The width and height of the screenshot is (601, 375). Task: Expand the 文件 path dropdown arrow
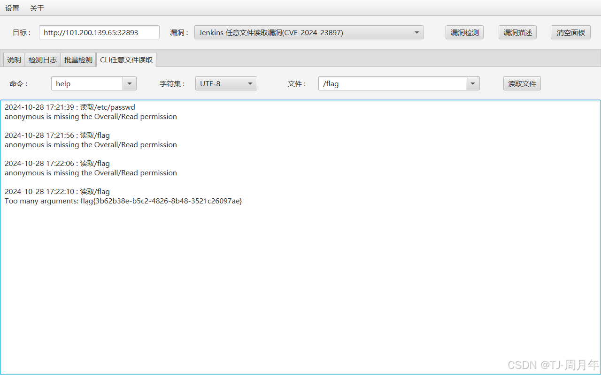(473, 83)
